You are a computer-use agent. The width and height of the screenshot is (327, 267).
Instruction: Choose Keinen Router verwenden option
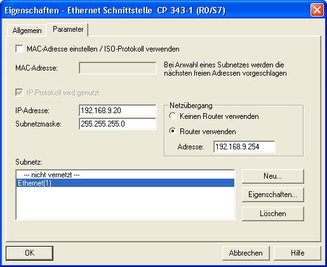click(173, 116)
